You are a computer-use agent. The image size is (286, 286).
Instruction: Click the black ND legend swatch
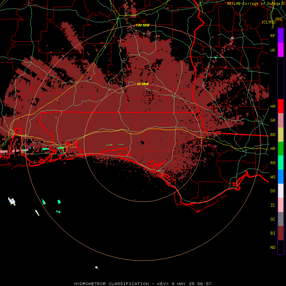click(281, 247)
